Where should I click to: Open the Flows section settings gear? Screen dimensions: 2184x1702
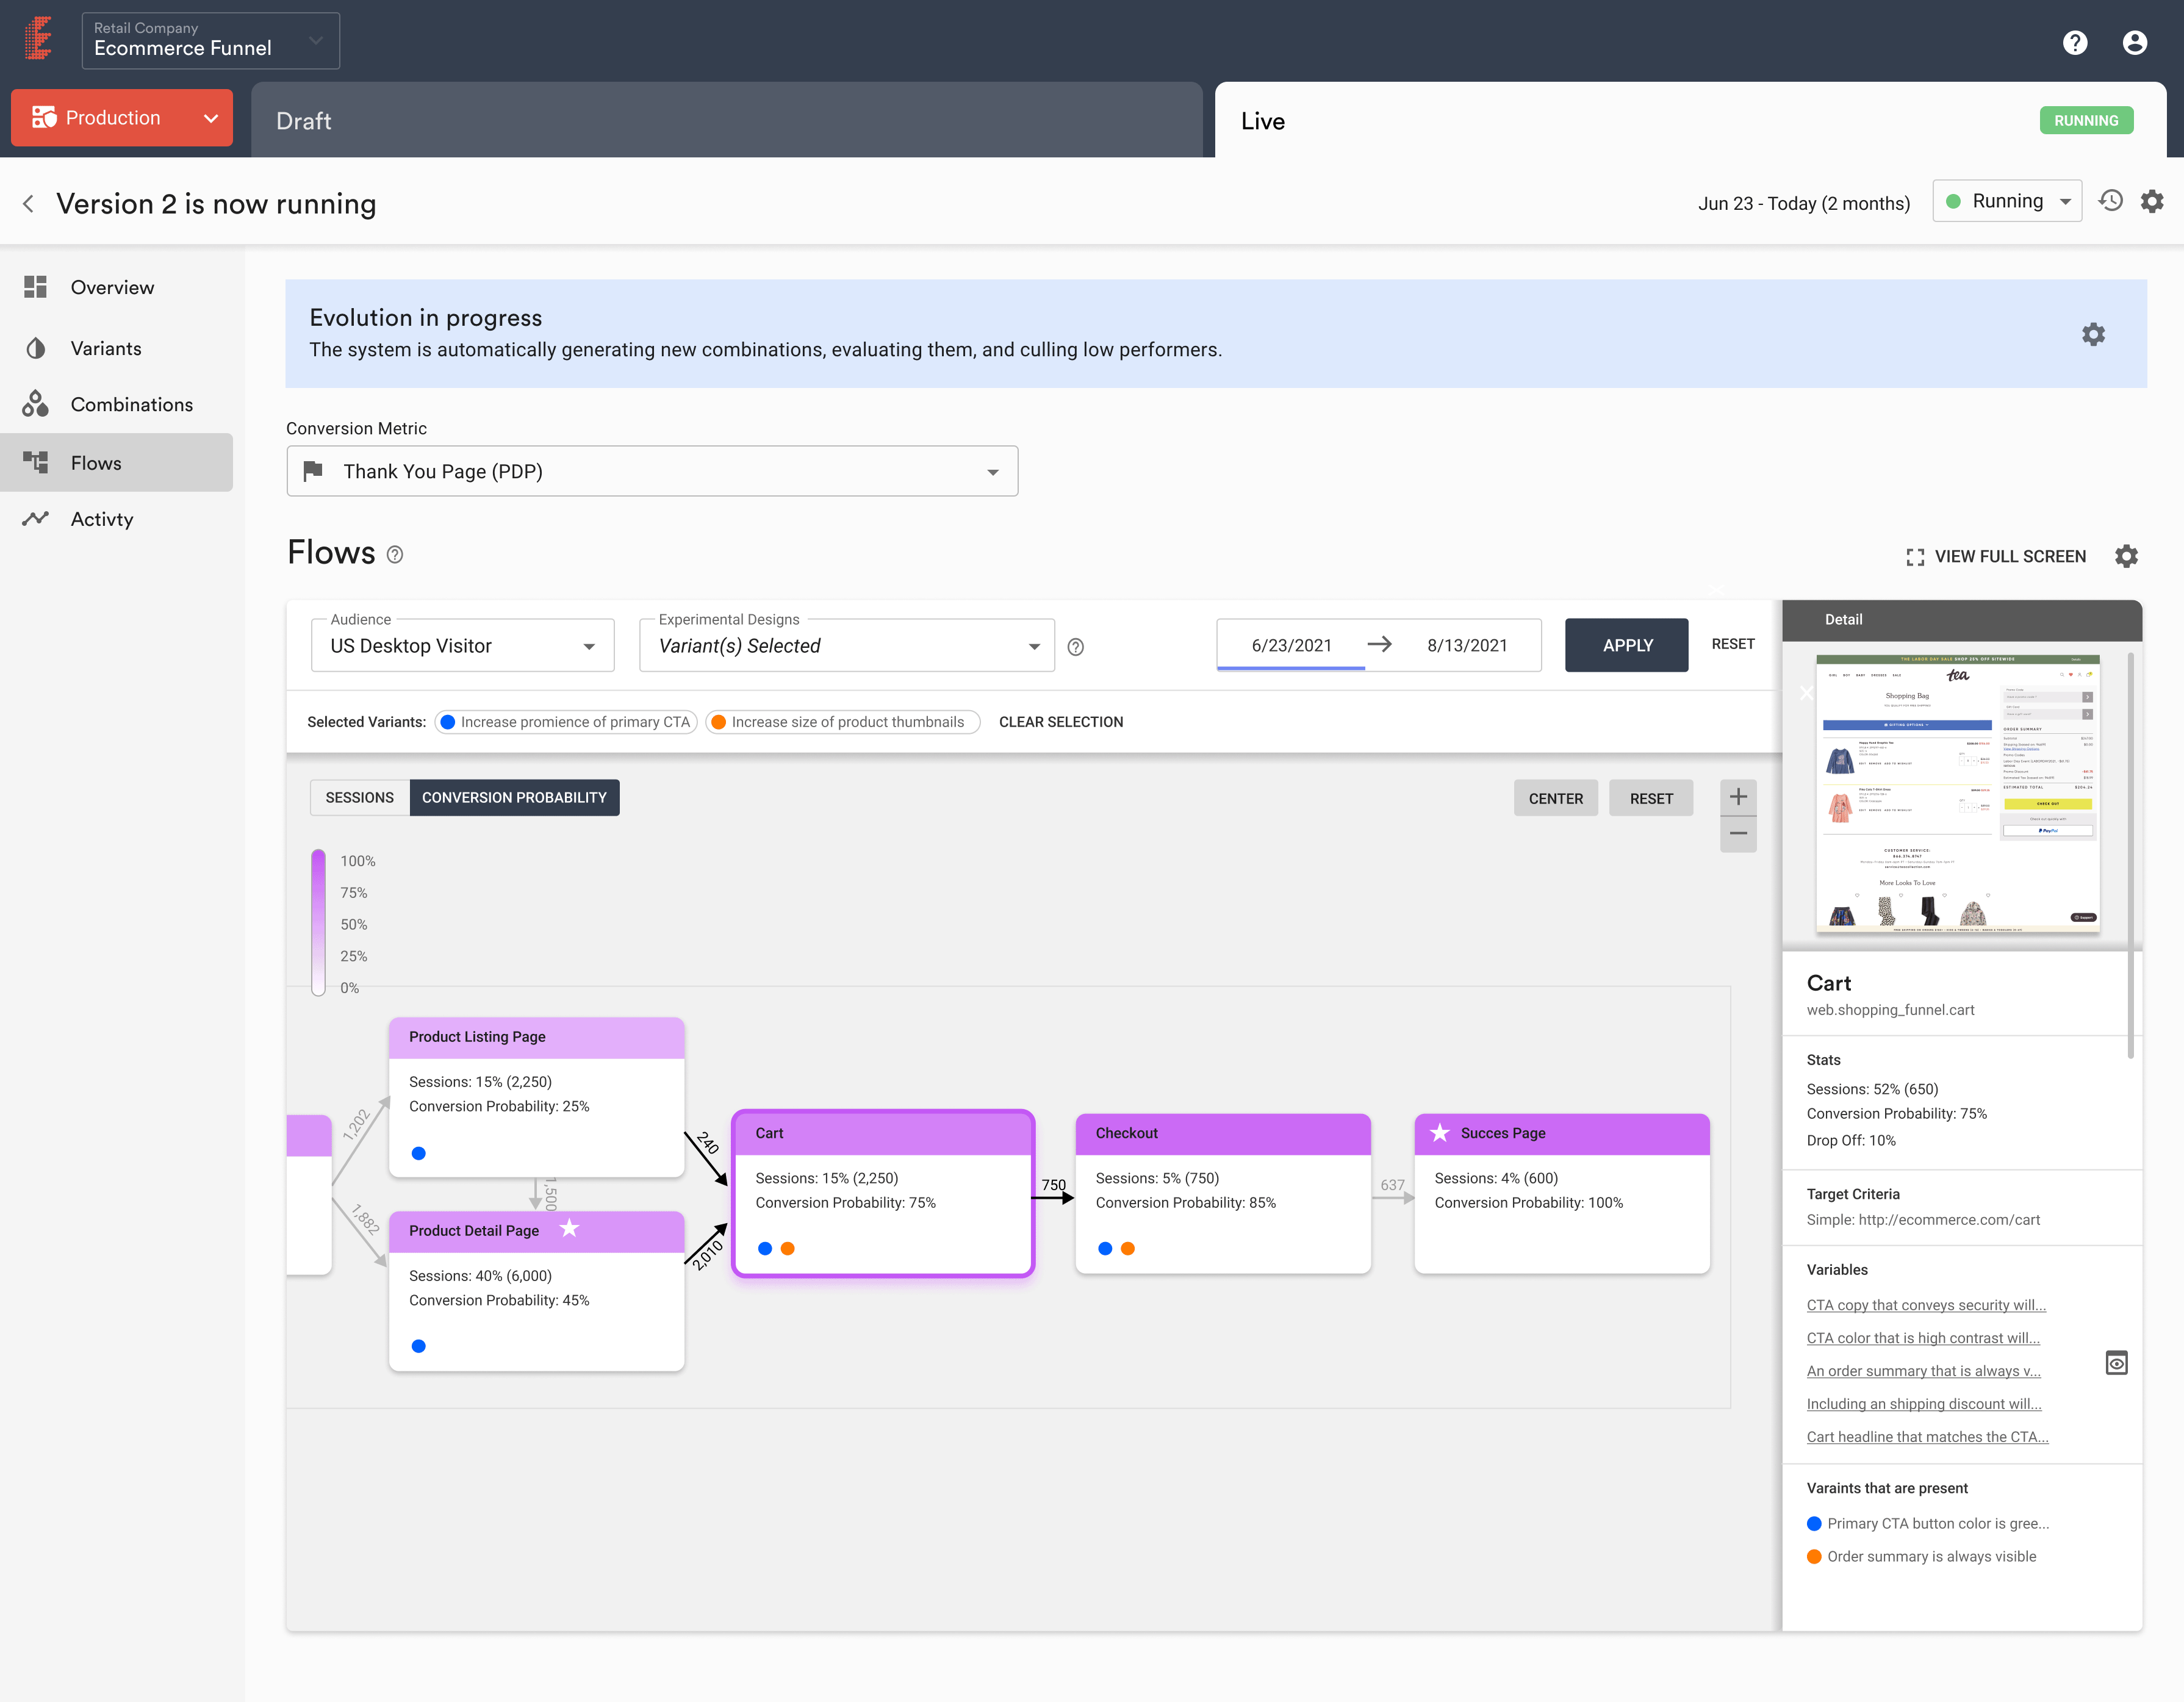tap(2126, 556)
